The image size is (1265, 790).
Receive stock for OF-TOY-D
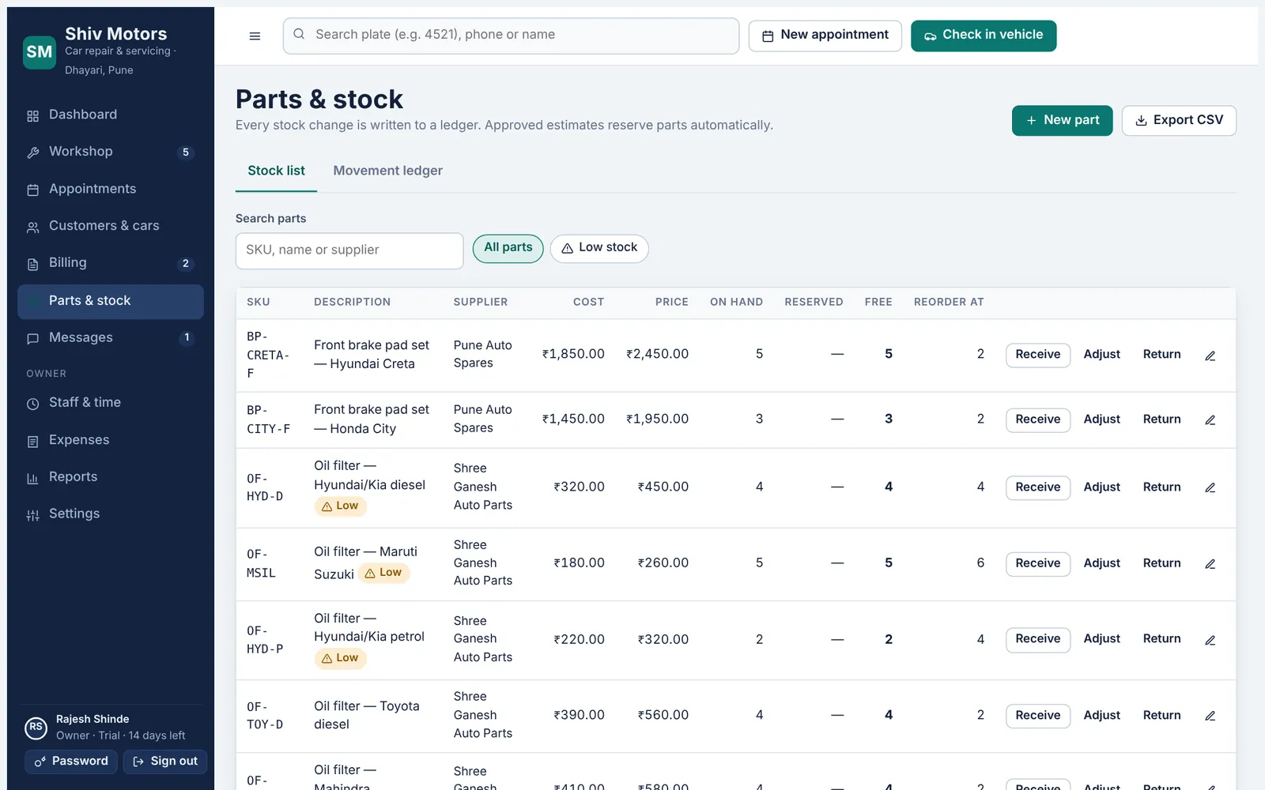click(x=1038, y=716)
